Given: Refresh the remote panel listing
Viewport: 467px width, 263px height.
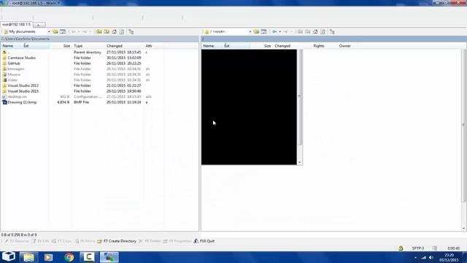Looking at the screenshot, I should tap(323, 31).
